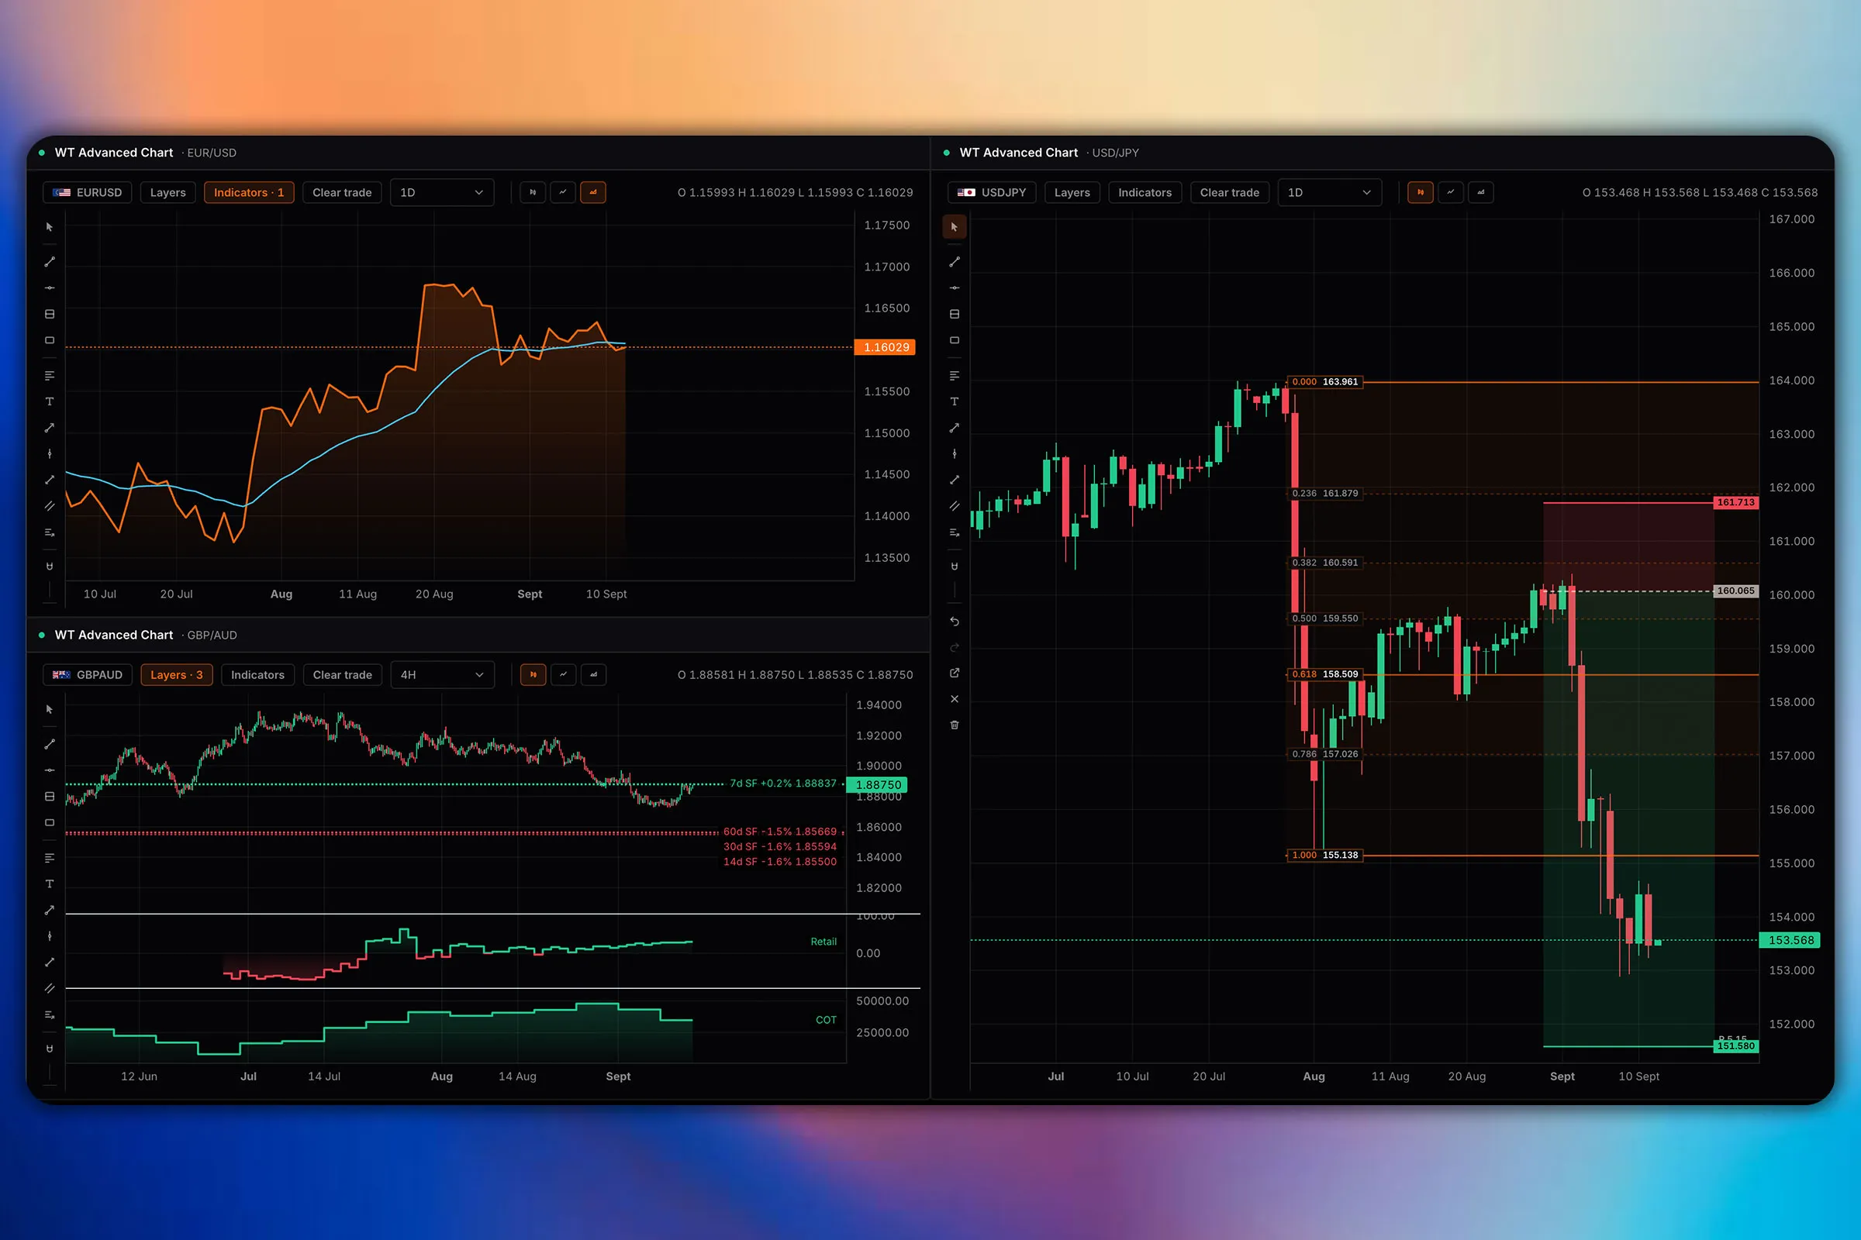Click Clear trade in EUR/USD chart

(x=342, y=192)
